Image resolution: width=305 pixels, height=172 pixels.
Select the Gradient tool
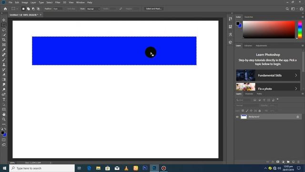tap(4, 80)
